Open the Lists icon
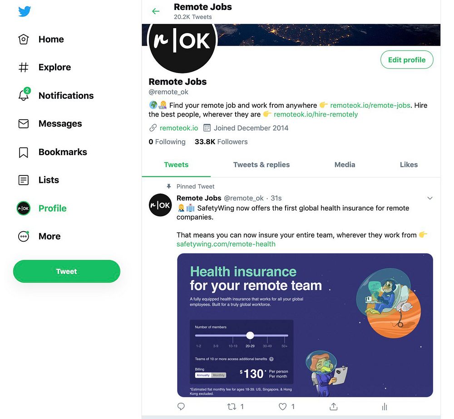 pos(24,180)
